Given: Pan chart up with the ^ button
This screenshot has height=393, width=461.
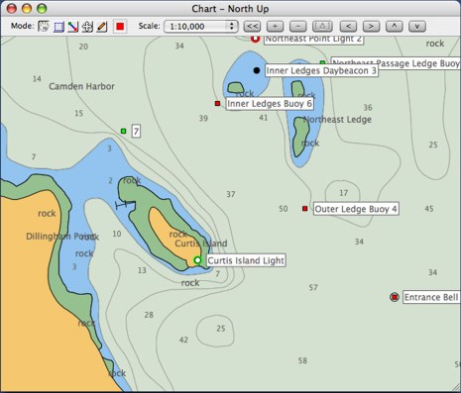Looking at the screenshot, I should coord(395,27).
